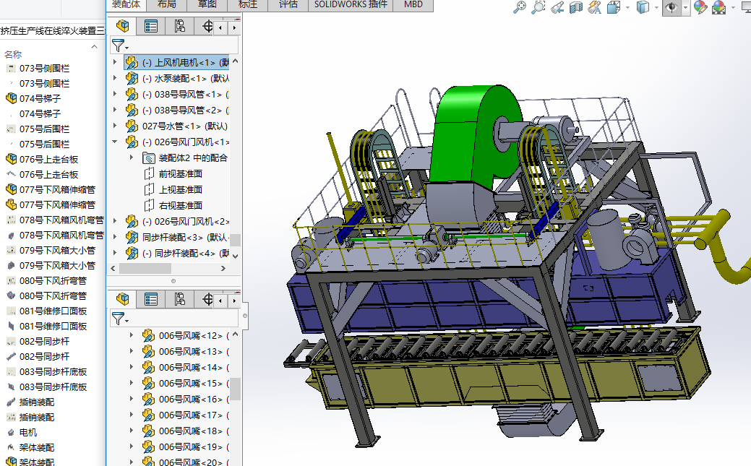Collapse the 026号风门风机<1> tree node
751x466 pixels.
coord(115,142)
